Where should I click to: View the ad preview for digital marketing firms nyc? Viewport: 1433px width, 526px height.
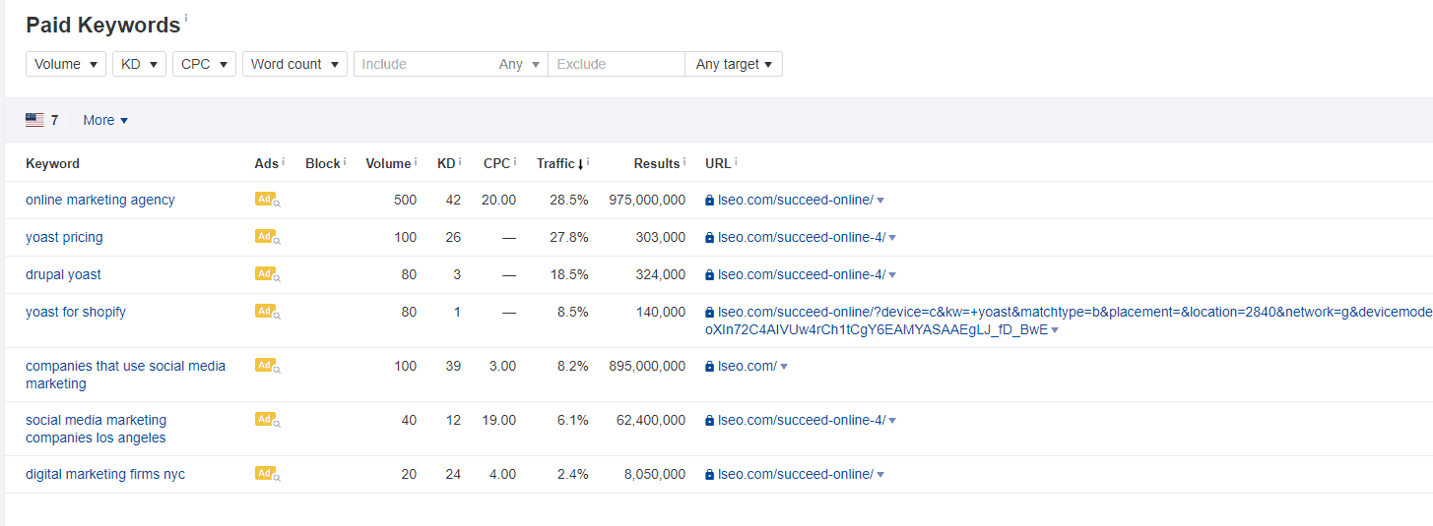pos(268,474)
